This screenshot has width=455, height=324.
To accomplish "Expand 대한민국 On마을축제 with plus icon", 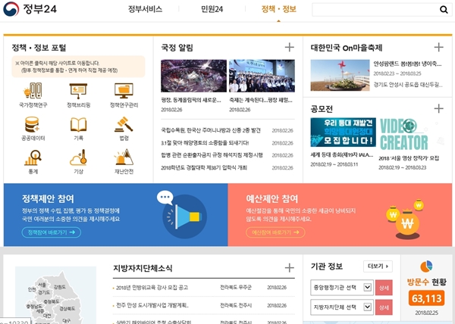I will point(438,48).
